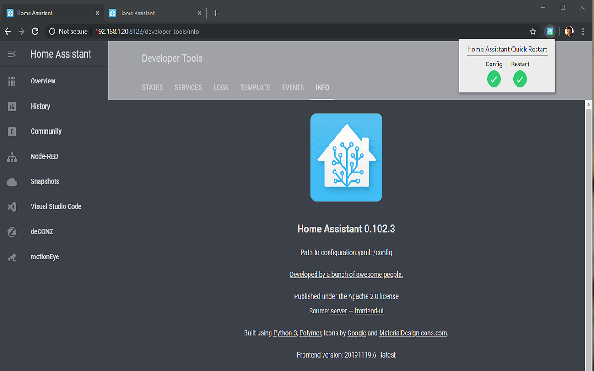
Task: Go forward with the forward arrow
Action: click(x=21, y=32)
